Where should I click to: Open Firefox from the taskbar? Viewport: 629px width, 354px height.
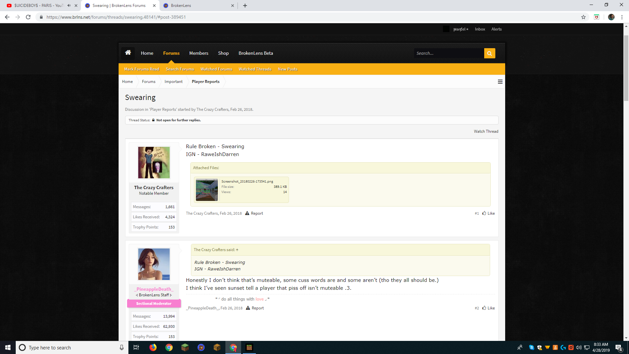153,347
